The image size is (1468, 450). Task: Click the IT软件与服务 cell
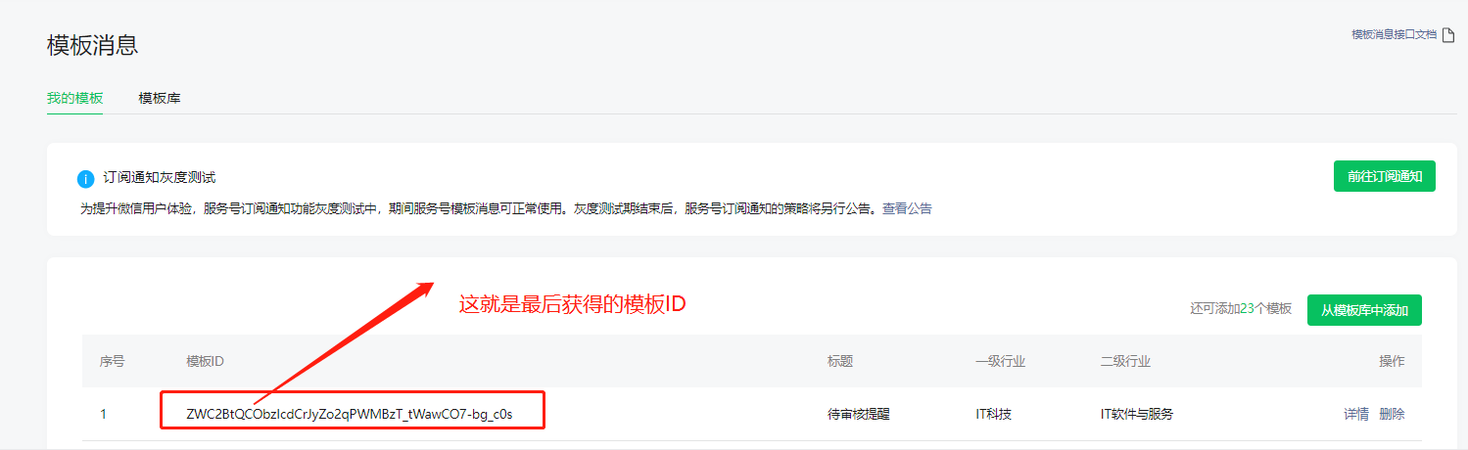[x=1136, y=414]
